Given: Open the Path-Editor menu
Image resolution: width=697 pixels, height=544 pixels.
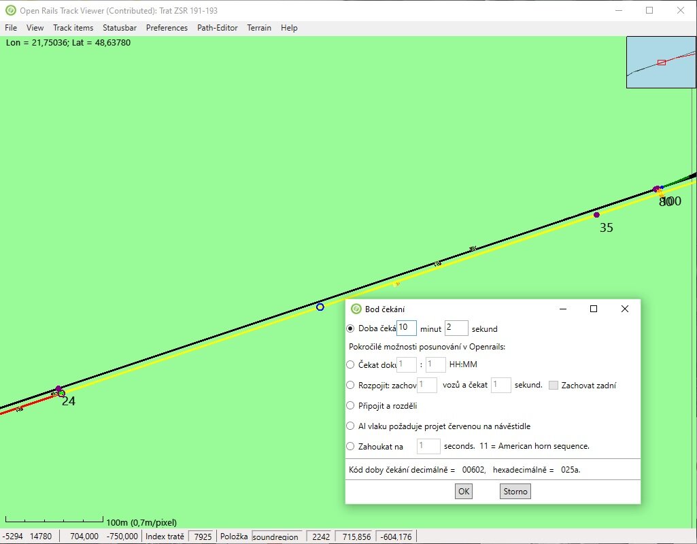Looking at the screenshot, I should click(216, 28).
